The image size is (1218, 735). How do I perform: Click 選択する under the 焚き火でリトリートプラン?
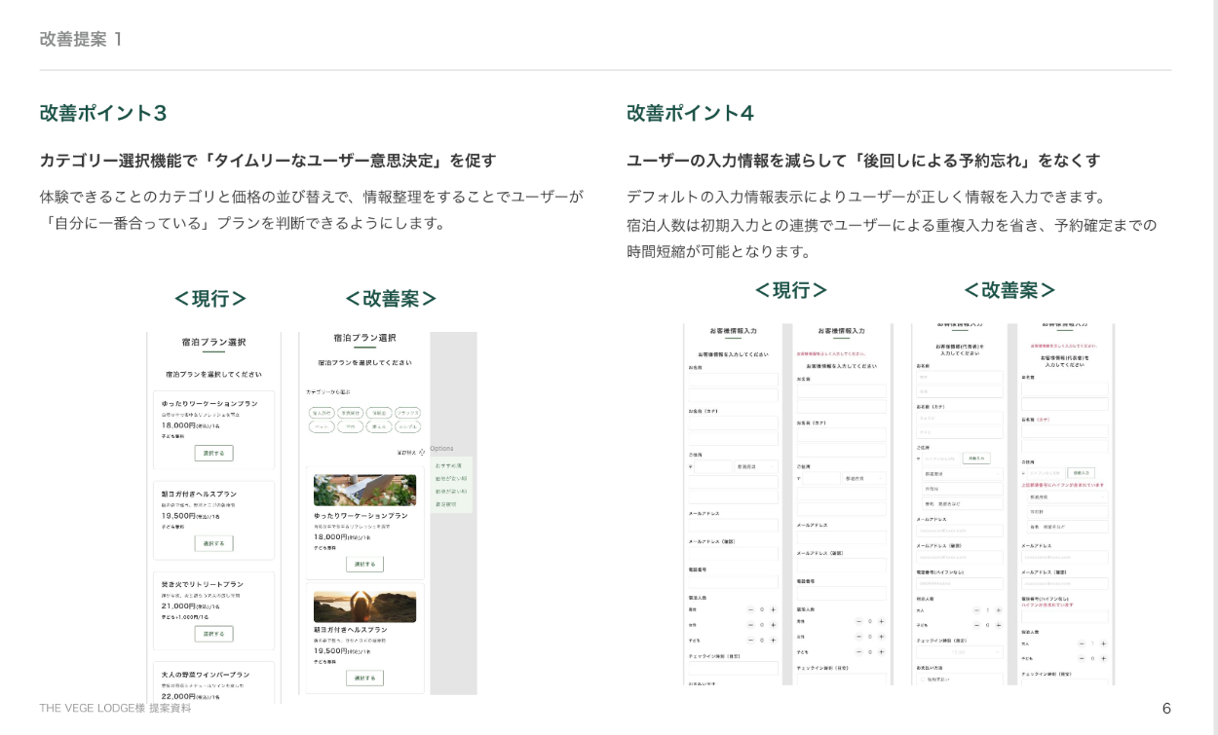click(213, 634)
